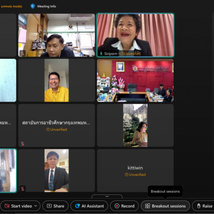Select Siriporn's active speaker video tile
This screenshot has width=214, height=214.
(x=136, y=35)
